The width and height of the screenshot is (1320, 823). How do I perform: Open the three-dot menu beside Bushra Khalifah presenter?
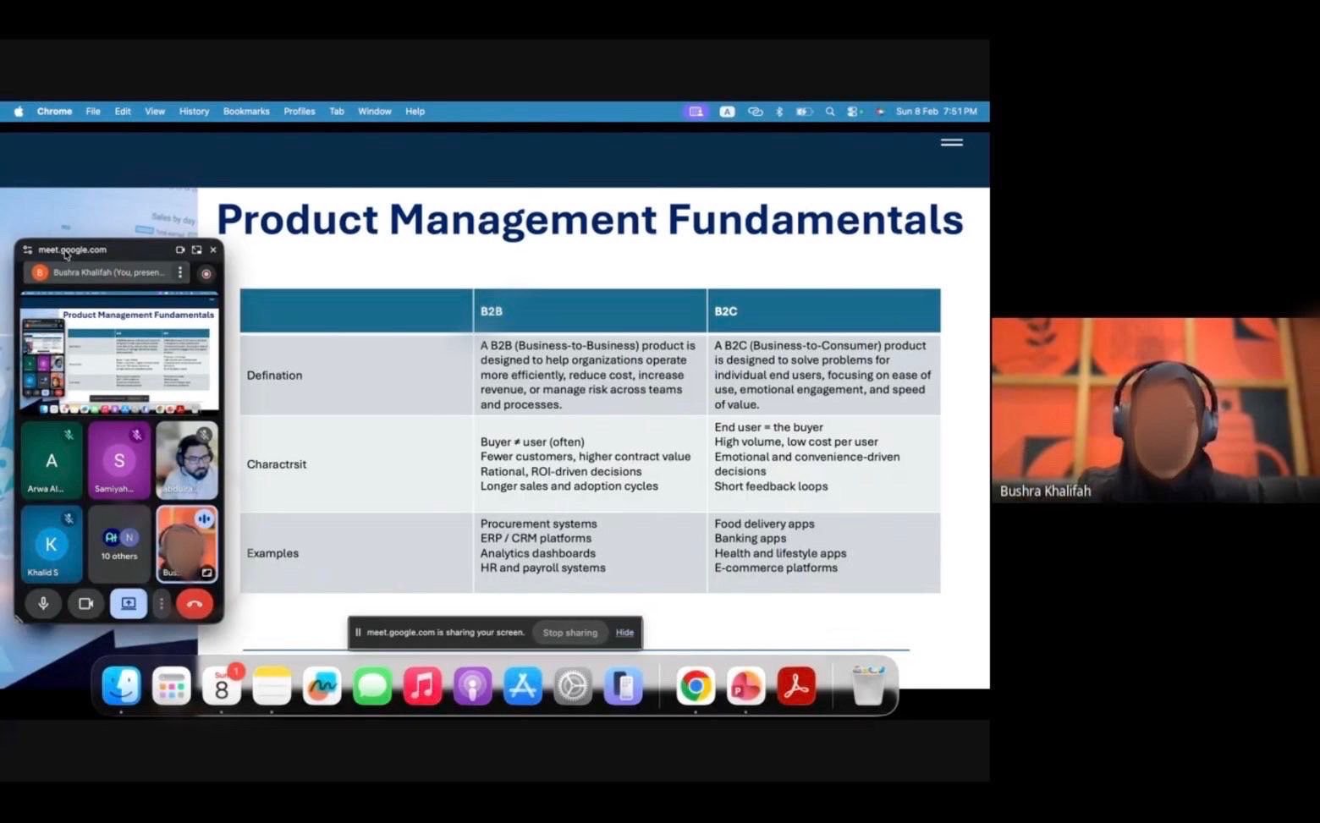(180, 272)
